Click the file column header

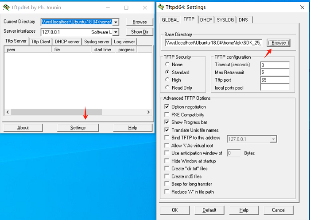(x=72, y=49)
